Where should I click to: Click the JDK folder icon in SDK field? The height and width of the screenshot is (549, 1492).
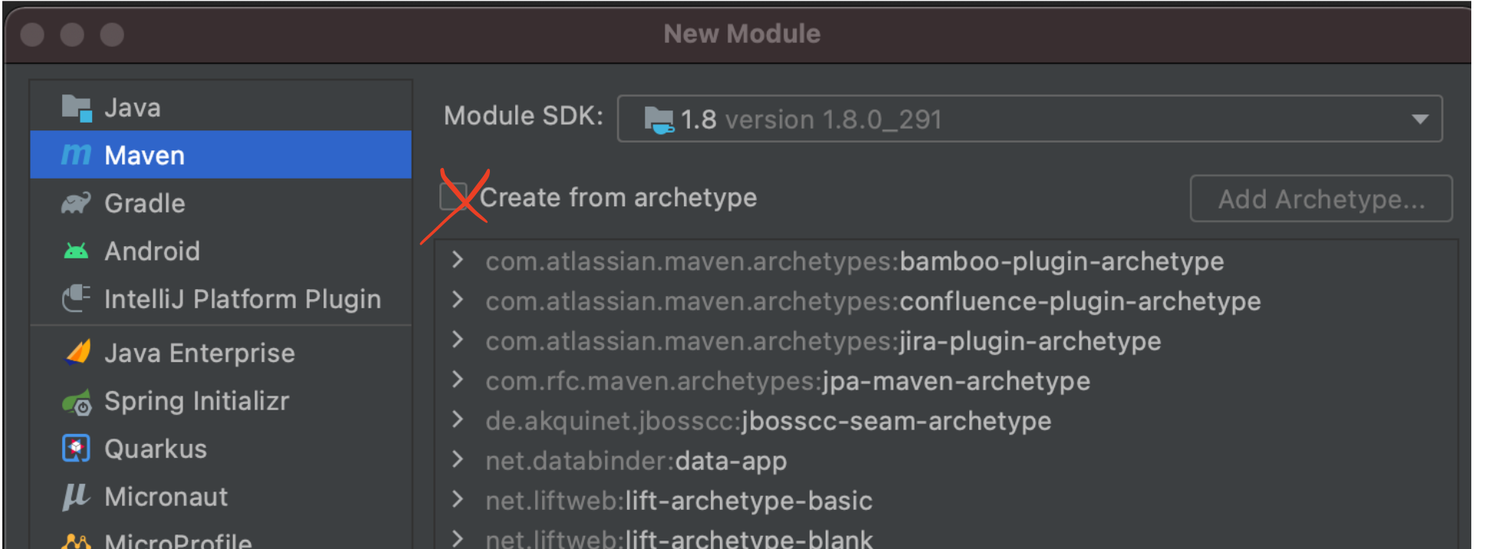tap(659, 120)
